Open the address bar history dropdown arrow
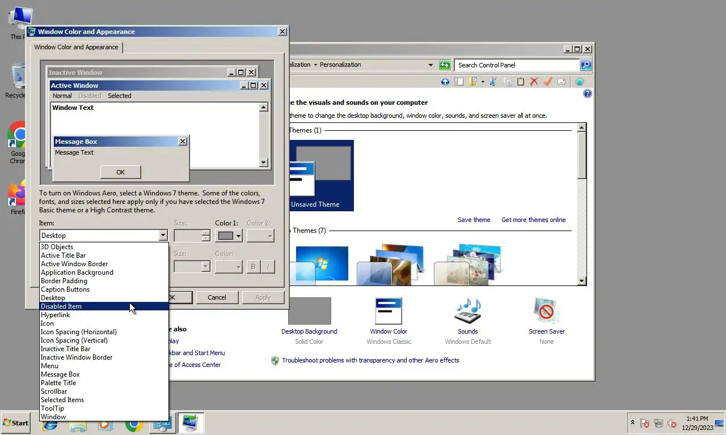This screenshot has height=435, width=726. [430, 65]
